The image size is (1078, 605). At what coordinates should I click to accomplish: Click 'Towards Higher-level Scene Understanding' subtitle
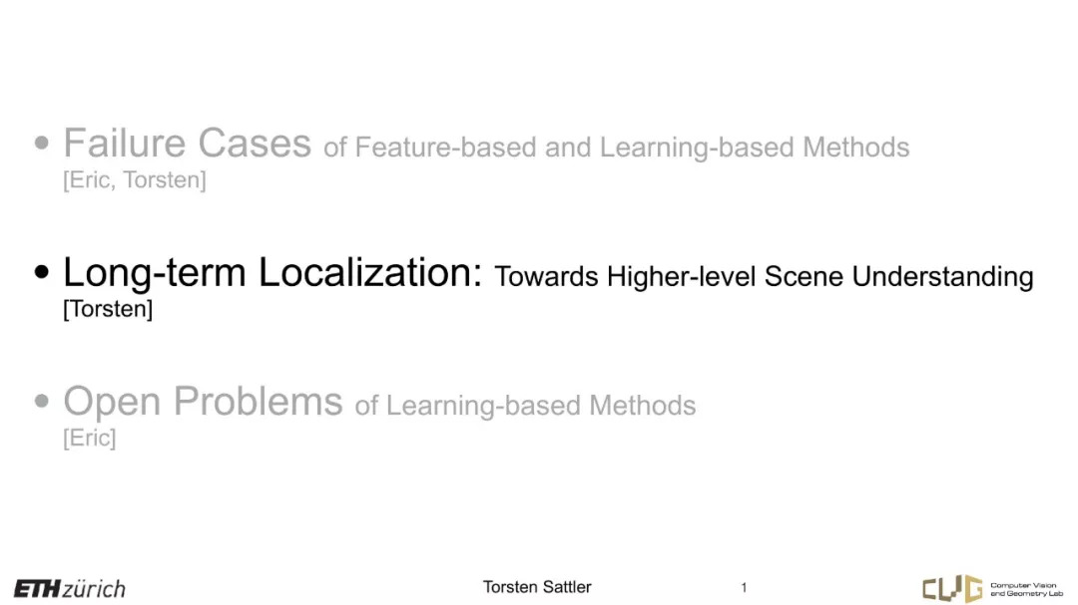click(764, 277)
